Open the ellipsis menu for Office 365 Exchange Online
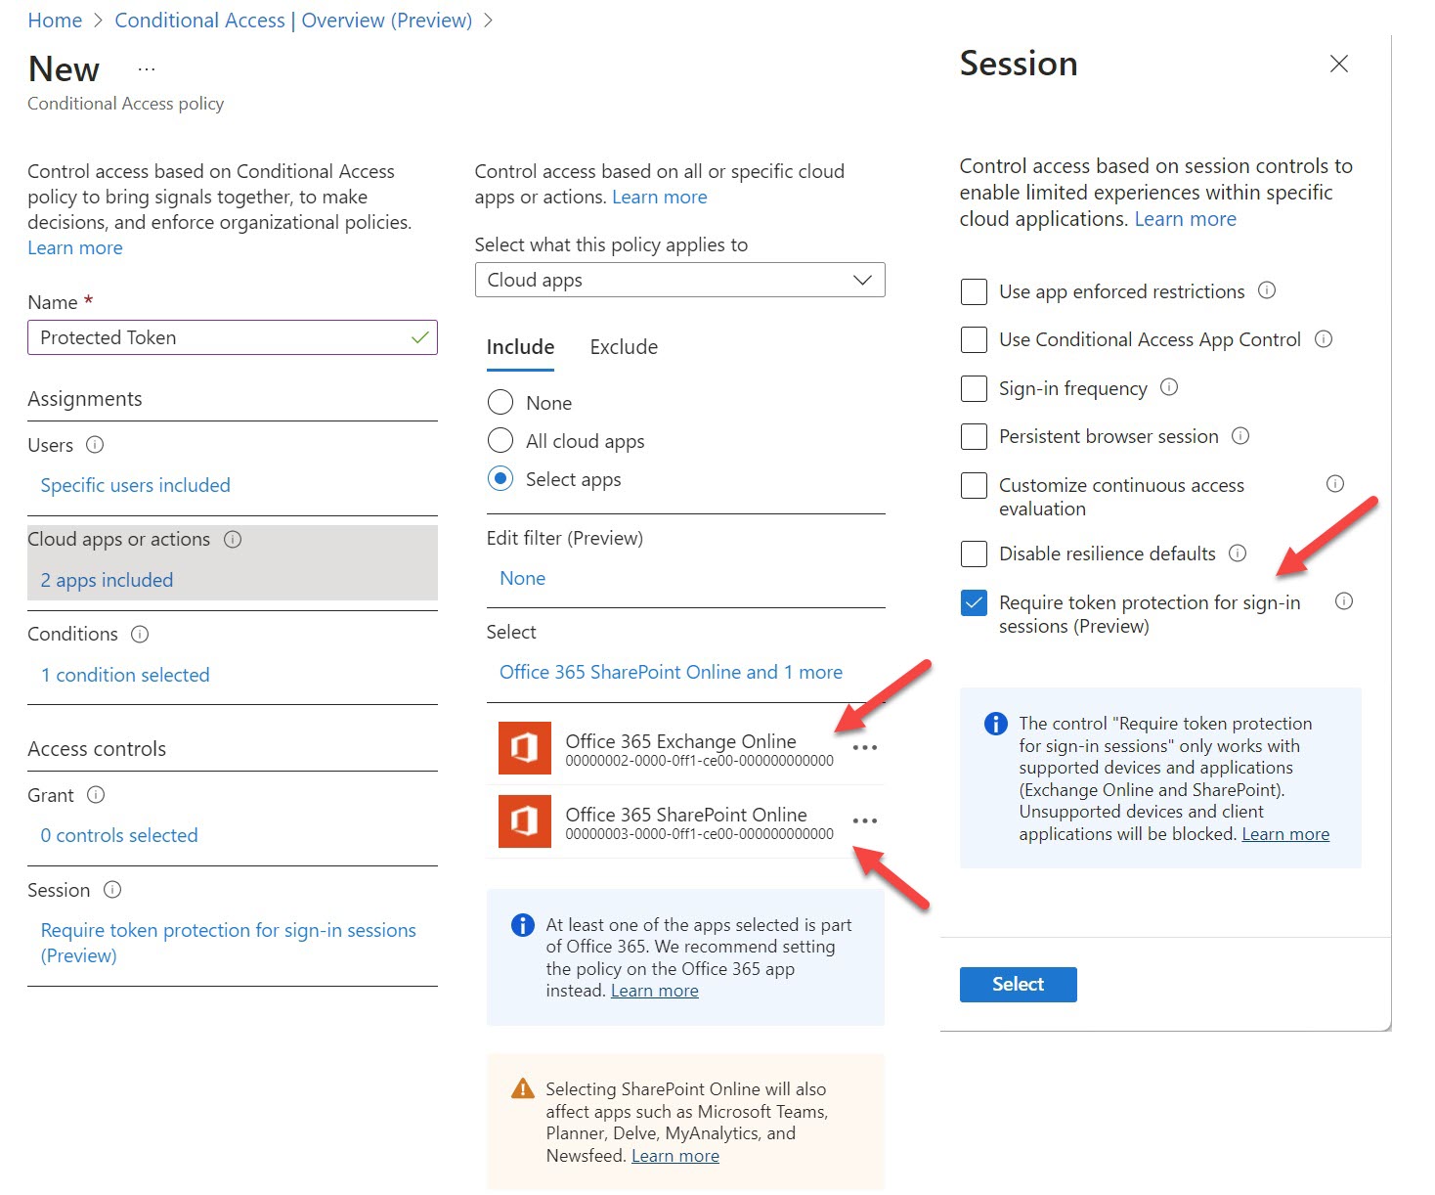 (x=865, y=748)
